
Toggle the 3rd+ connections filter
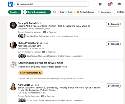(x=70, y=12)
